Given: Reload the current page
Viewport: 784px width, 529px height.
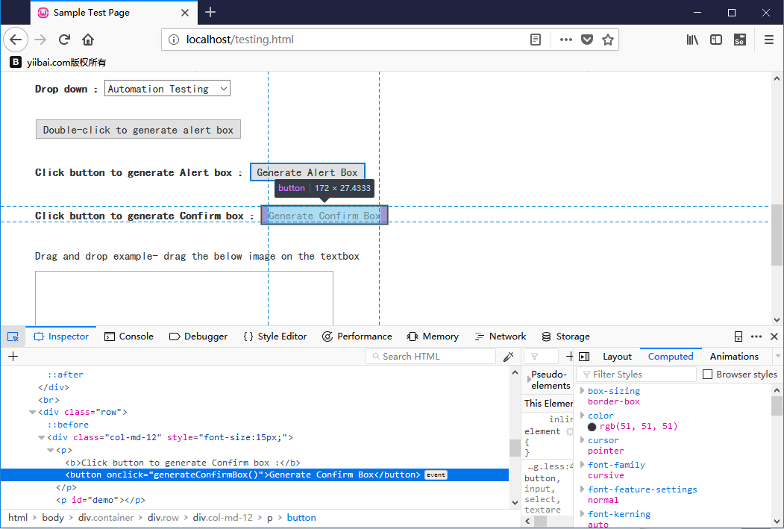Looking at the screenshot, I should click(64, 40).
